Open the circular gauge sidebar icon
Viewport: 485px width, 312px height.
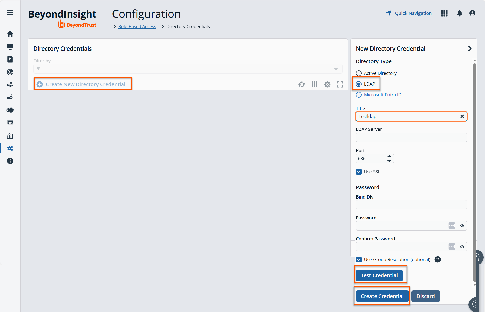tap(10, 72)
